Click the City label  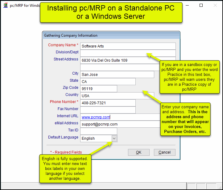(75, 73)
